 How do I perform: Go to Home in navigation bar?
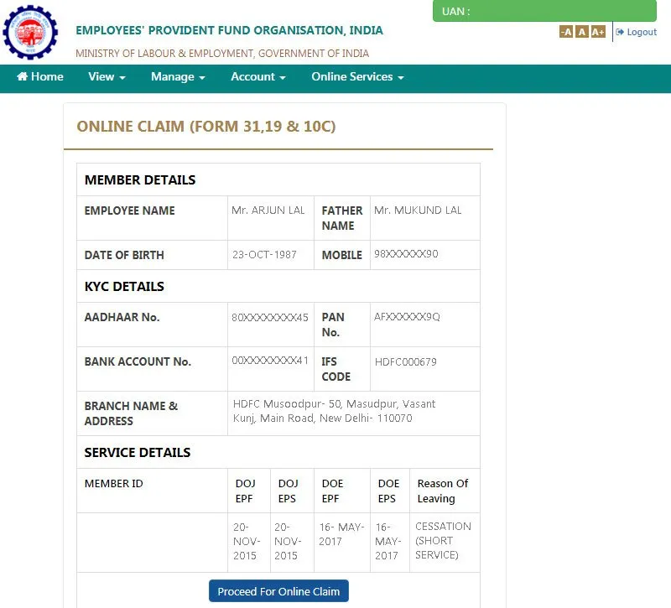click(x=40, y=76)
